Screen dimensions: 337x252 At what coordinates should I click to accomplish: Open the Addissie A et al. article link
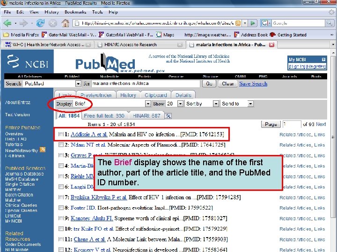(89, 134)
